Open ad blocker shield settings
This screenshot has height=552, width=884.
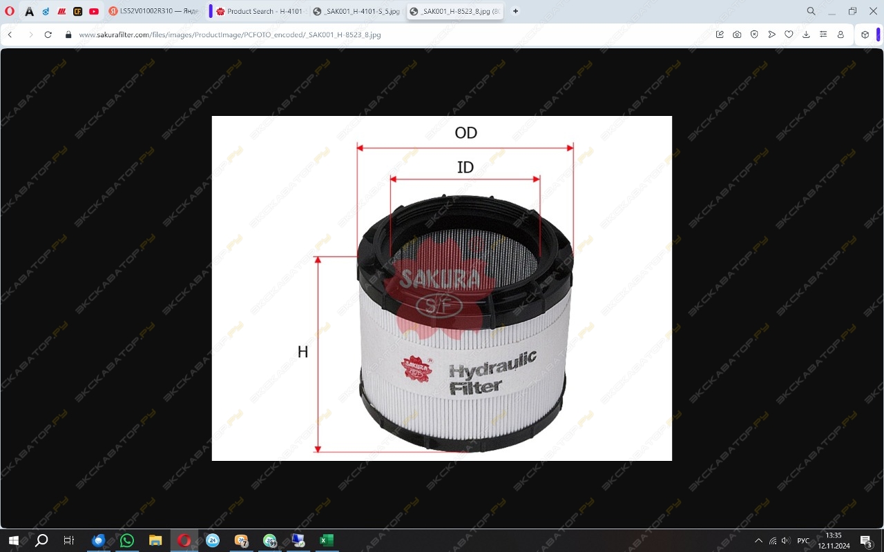tap(754, 34)
